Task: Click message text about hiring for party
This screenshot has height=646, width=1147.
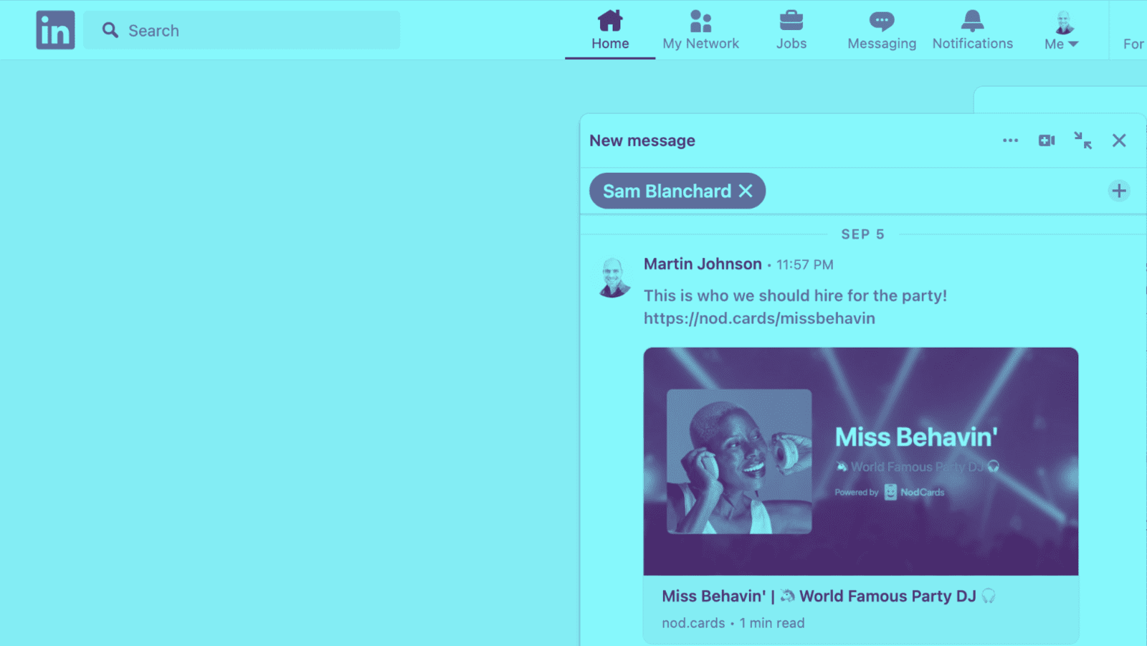Action: pyautogui.click(x=795, y=295)
